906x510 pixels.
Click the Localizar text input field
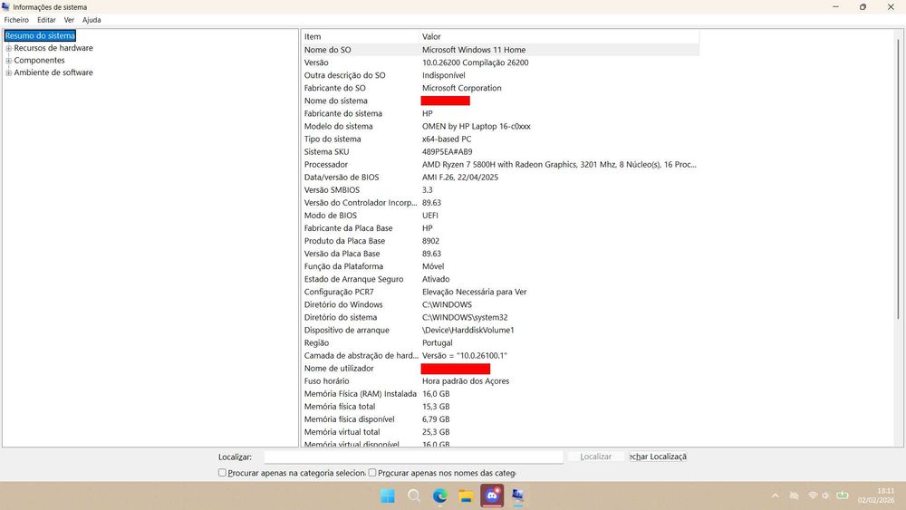click(414, 457)
